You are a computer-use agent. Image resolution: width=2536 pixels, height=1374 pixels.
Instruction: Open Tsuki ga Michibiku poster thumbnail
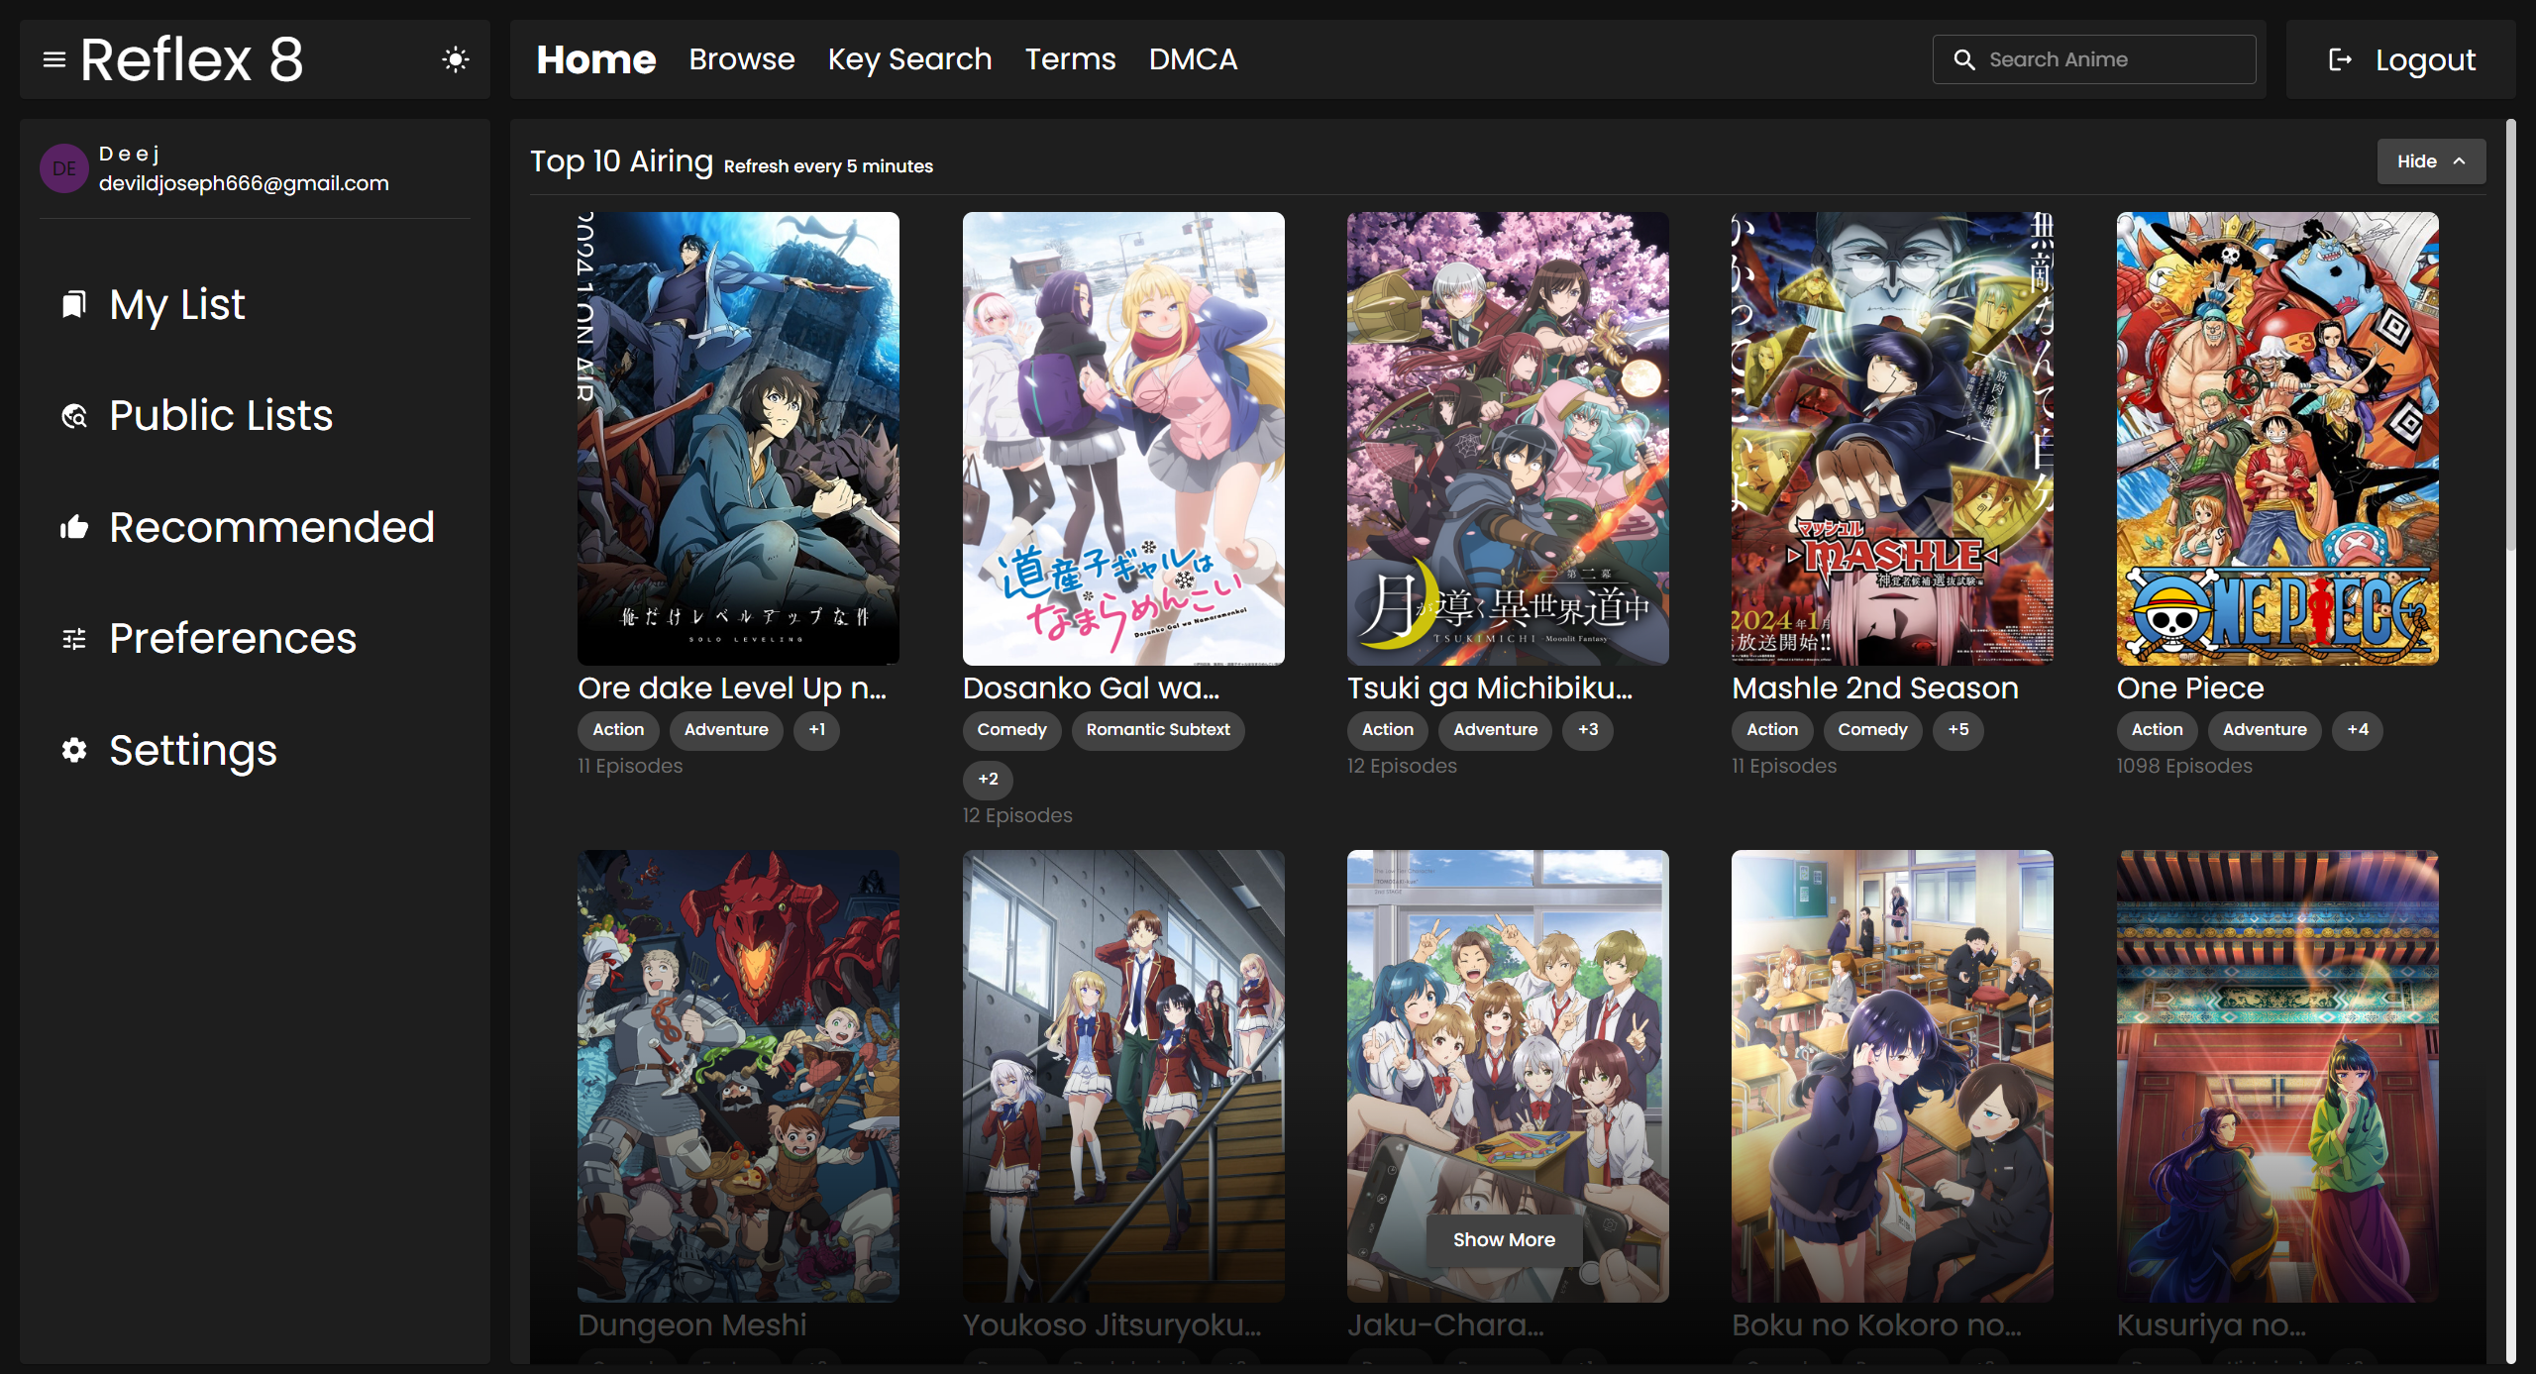coord(1508,438)
